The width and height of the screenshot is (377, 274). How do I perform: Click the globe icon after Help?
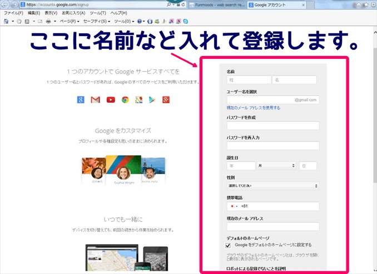pyautogui.click(x=150, y=21)
